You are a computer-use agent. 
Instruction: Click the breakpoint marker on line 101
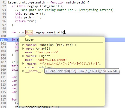pos(3,40)
